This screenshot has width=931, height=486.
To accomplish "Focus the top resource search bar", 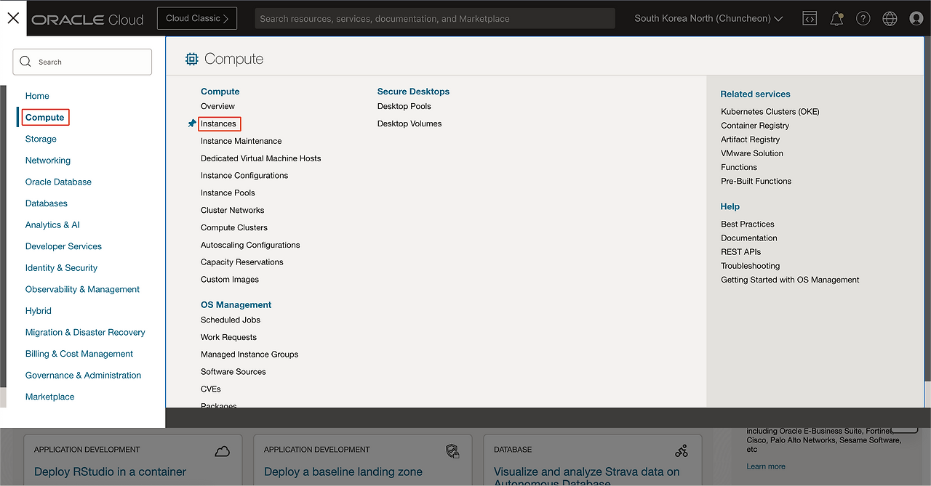I will tap(434, 19).
